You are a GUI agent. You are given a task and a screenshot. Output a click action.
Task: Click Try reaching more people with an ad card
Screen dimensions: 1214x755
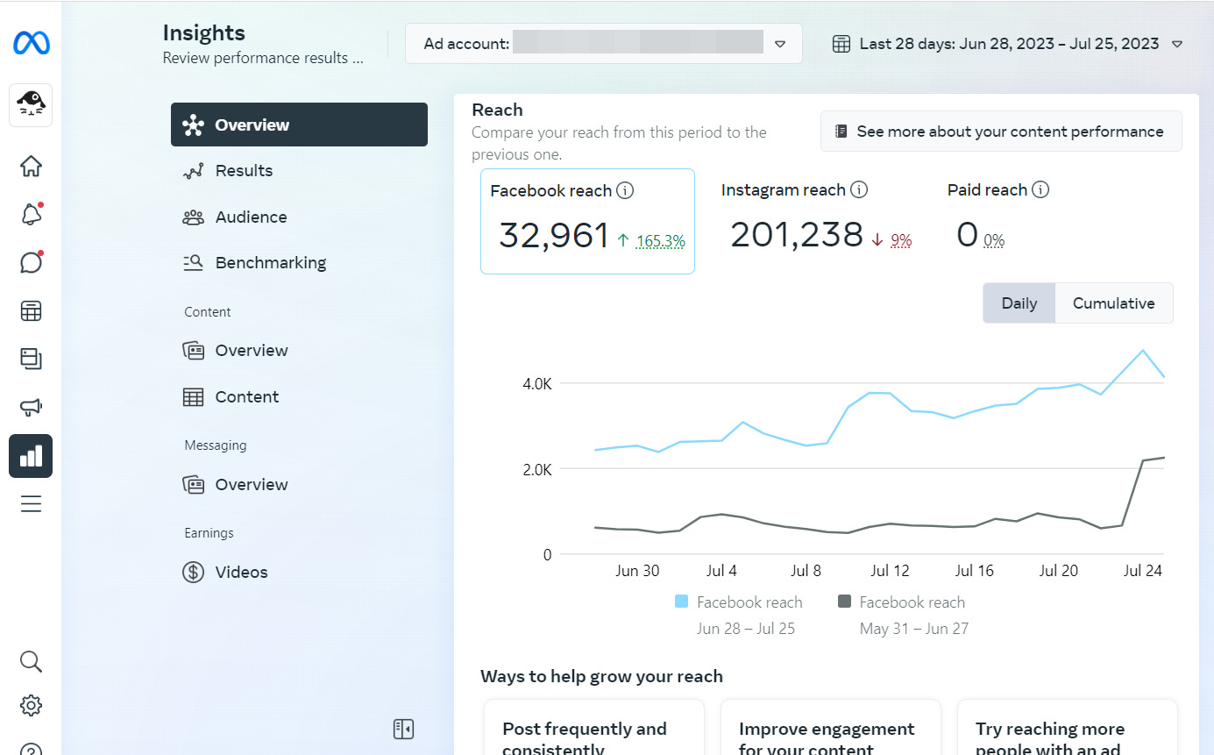(1068, 727)
